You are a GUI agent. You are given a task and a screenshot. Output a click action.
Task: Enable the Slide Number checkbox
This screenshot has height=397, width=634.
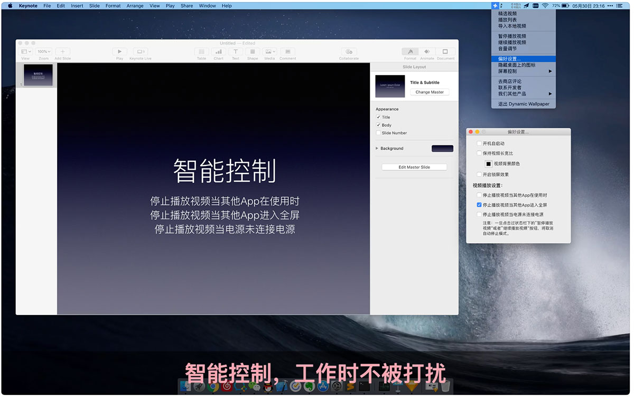(x=378, y=133)
